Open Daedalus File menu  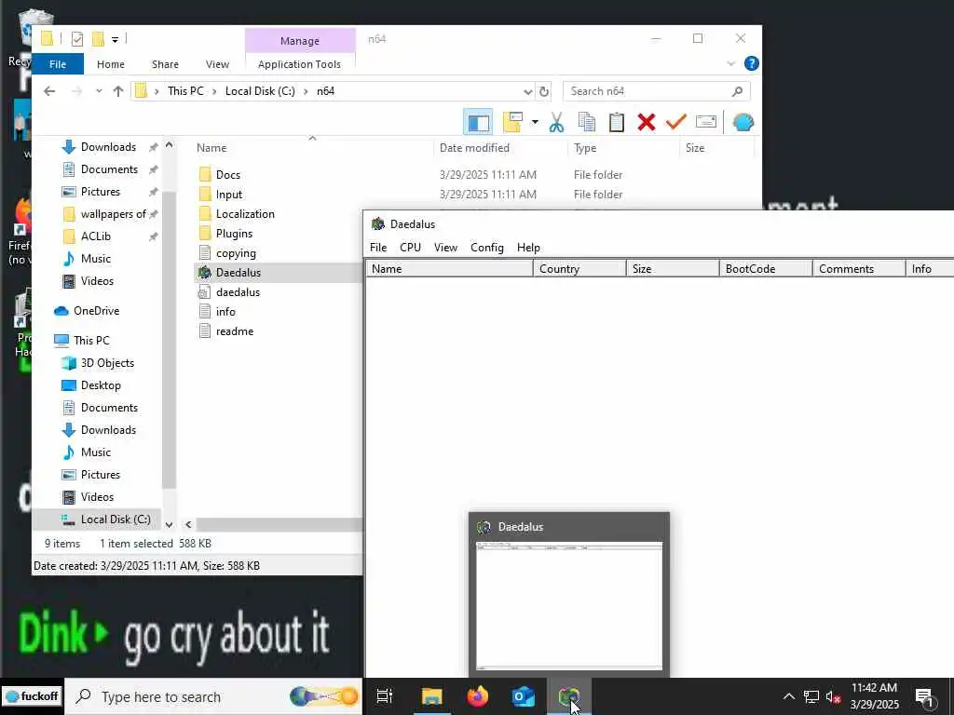pyautogui.click(x=378, y=248)
